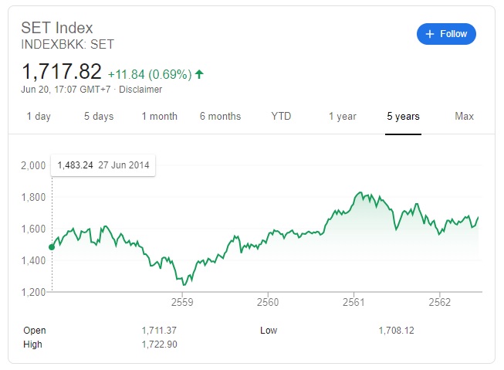This screenshot has height=370, width=504.
Task: Show the 1 month chart
Action: pyautogui.click(x=159, y=117)
